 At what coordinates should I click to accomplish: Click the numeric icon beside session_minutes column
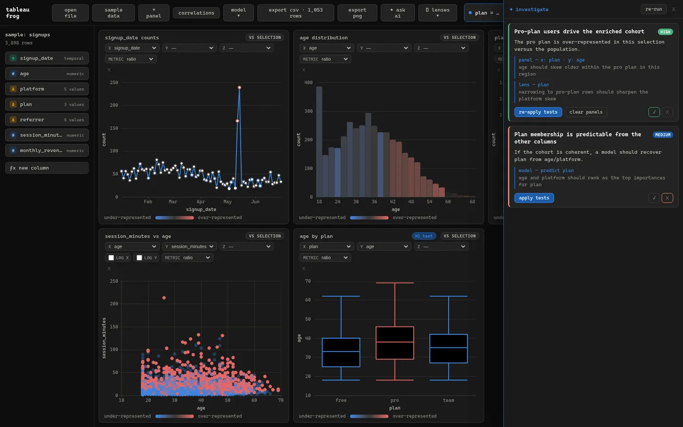[x=13, y=135]
